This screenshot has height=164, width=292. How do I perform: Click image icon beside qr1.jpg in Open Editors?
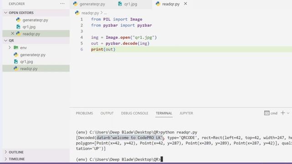pyautogui.click(x=18, y=27)
